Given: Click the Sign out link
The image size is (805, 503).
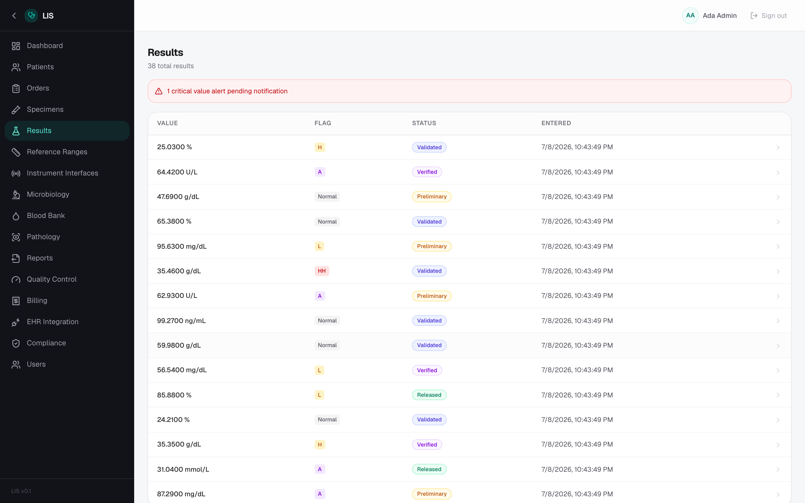Looking at the screenshot, I should pos(769,16).
